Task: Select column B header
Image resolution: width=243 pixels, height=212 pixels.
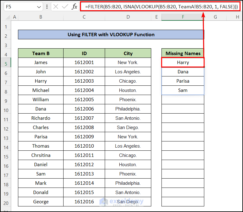Action: click(41, 17)
